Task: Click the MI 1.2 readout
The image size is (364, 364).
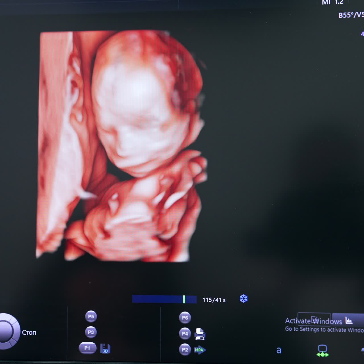Action: coord(332,3)
